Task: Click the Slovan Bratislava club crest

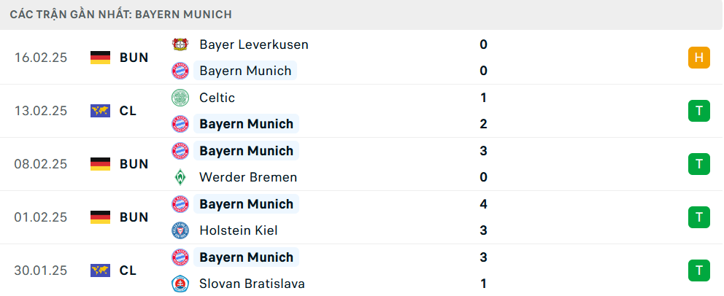Action: tap(180, 284)
